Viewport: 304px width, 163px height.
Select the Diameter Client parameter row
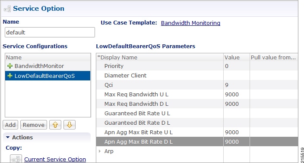pyautogui.click(x=197, y=76)
